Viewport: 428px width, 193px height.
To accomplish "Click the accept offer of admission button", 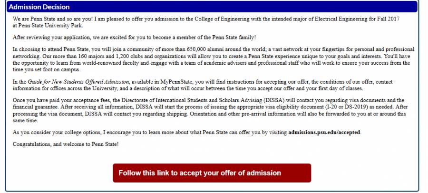I will [x=212, y=173].
